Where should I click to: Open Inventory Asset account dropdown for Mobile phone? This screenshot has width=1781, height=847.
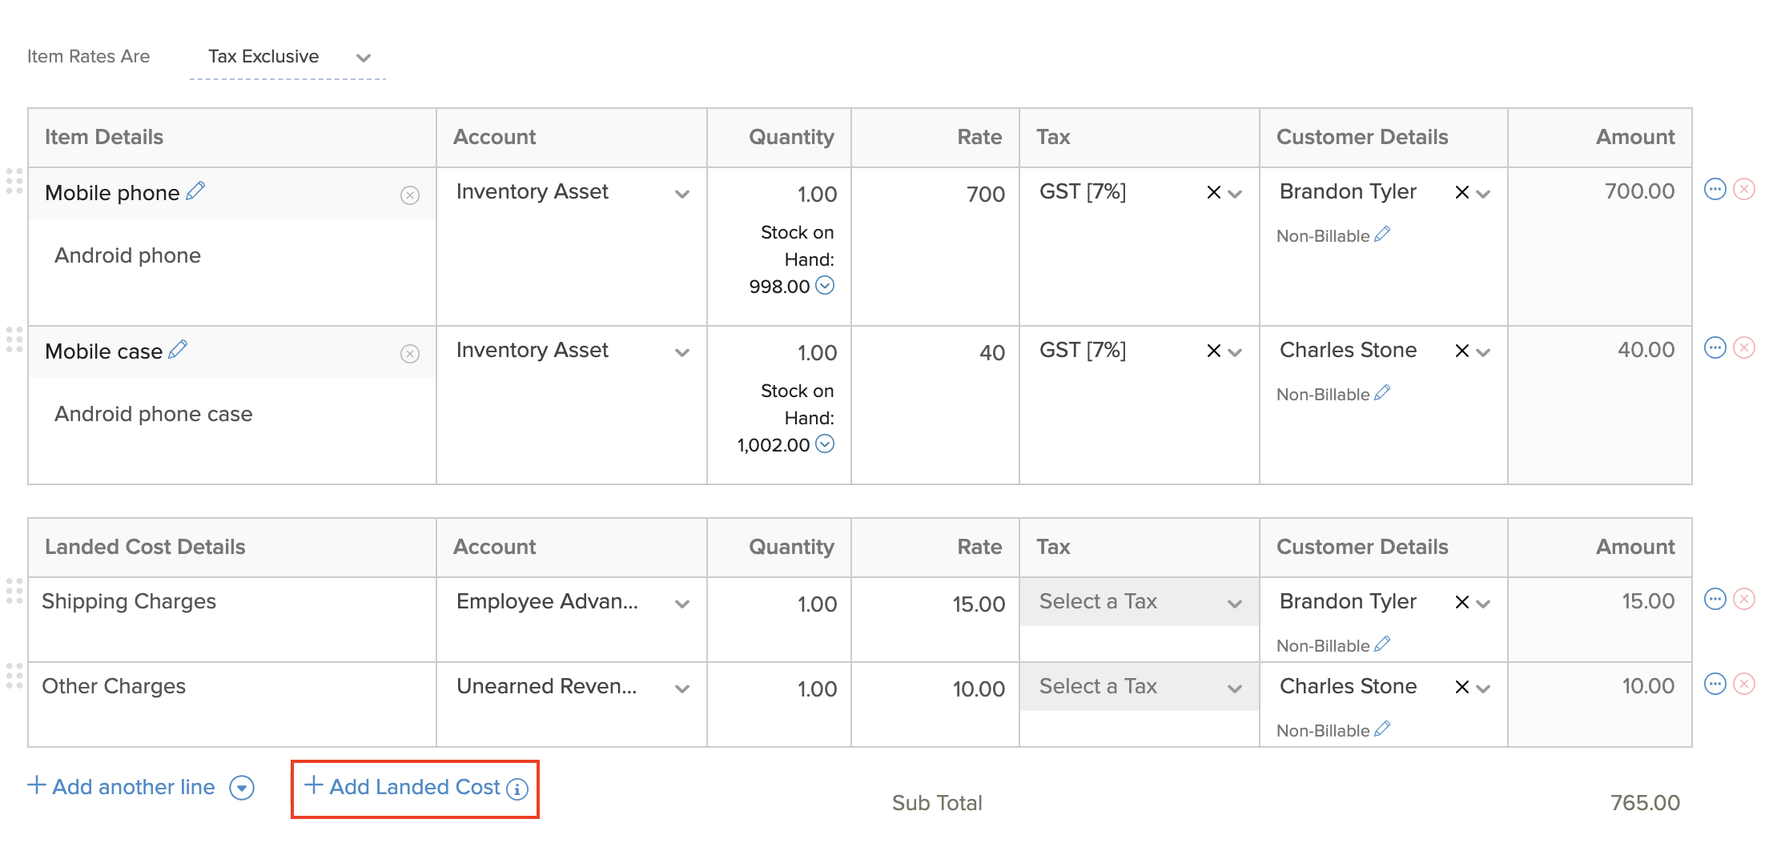[x=682, y=194]
